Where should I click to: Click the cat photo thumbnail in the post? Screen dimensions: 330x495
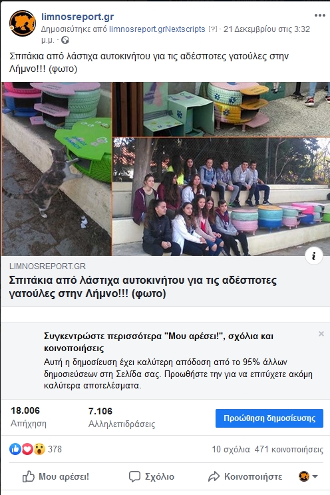click(57, 169)
